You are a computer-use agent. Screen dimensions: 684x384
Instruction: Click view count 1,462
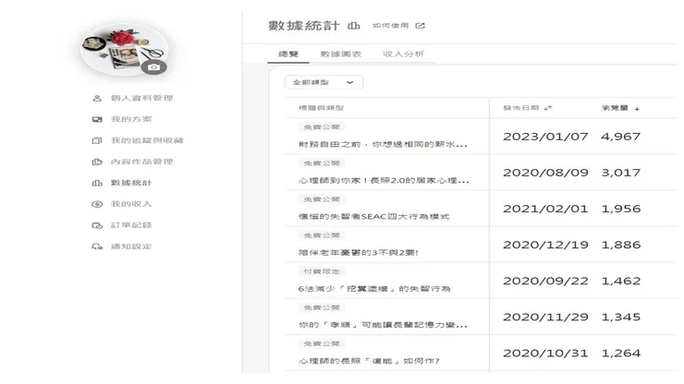click(621, 282)
